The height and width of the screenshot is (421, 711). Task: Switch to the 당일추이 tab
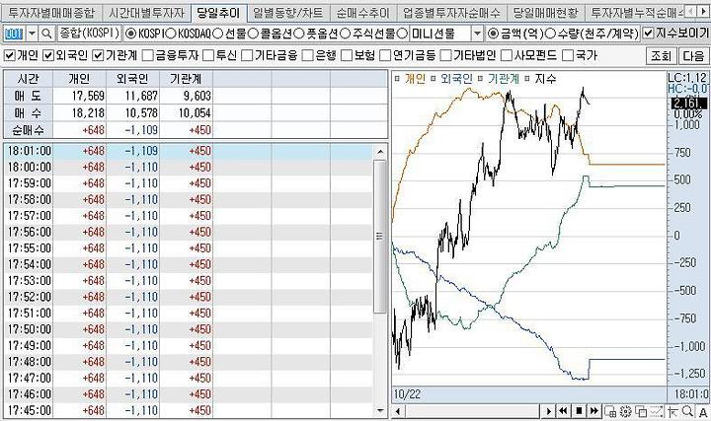point(218,12)
